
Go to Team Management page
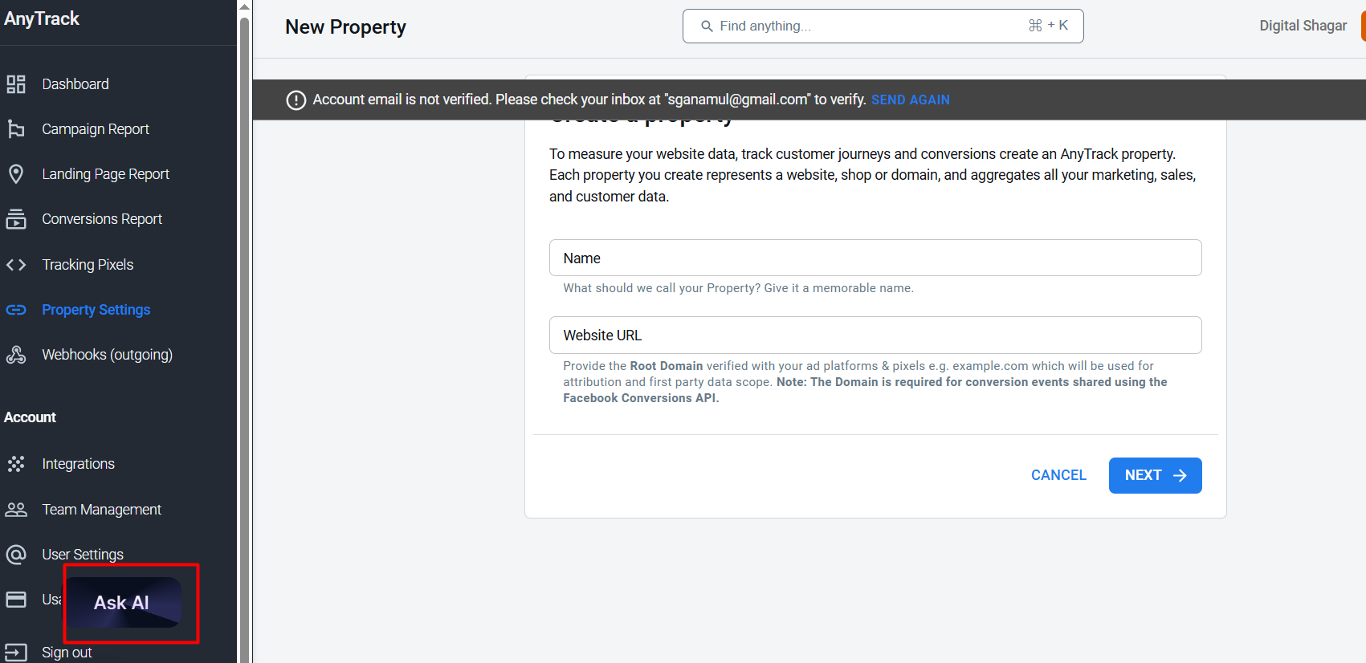pos(101,510)
